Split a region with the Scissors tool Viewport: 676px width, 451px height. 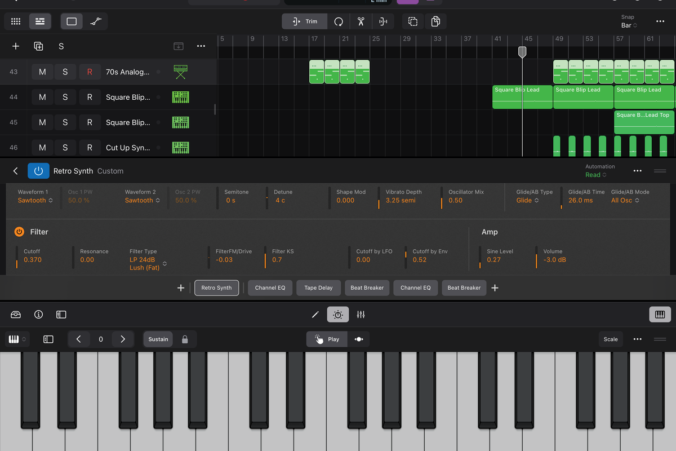click(362, 21)
